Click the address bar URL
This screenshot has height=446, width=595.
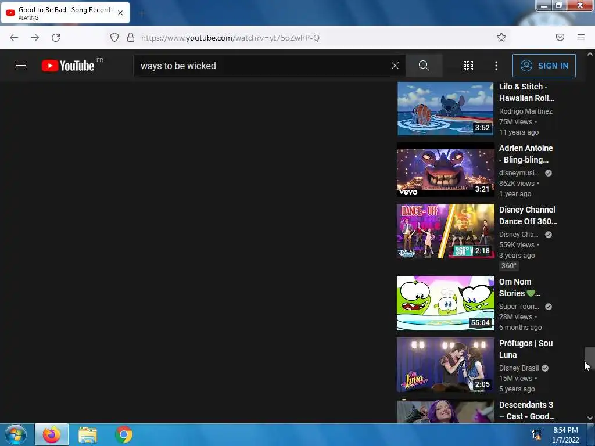(x=230, y=38)
